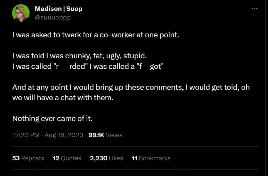Click the Aug 16, 2023 date
Viewport: 268px width, 176px height.
point(64,135)
